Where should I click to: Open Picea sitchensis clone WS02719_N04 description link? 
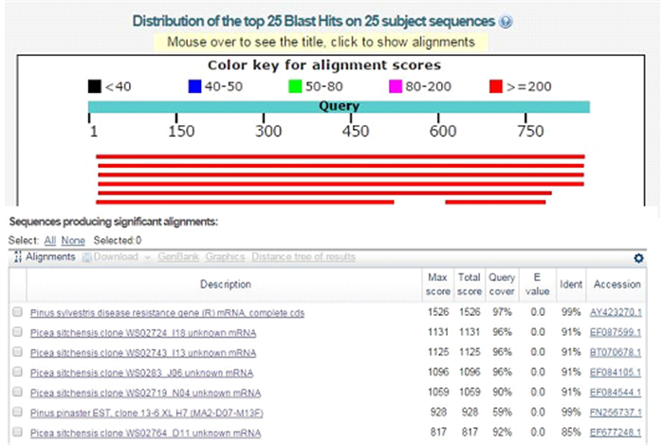pos(145,393)
